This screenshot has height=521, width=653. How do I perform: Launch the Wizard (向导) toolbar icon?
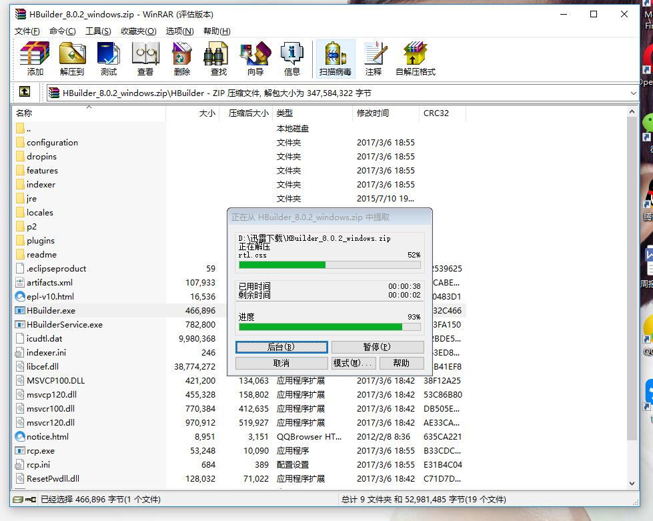[x=255, y=53]
